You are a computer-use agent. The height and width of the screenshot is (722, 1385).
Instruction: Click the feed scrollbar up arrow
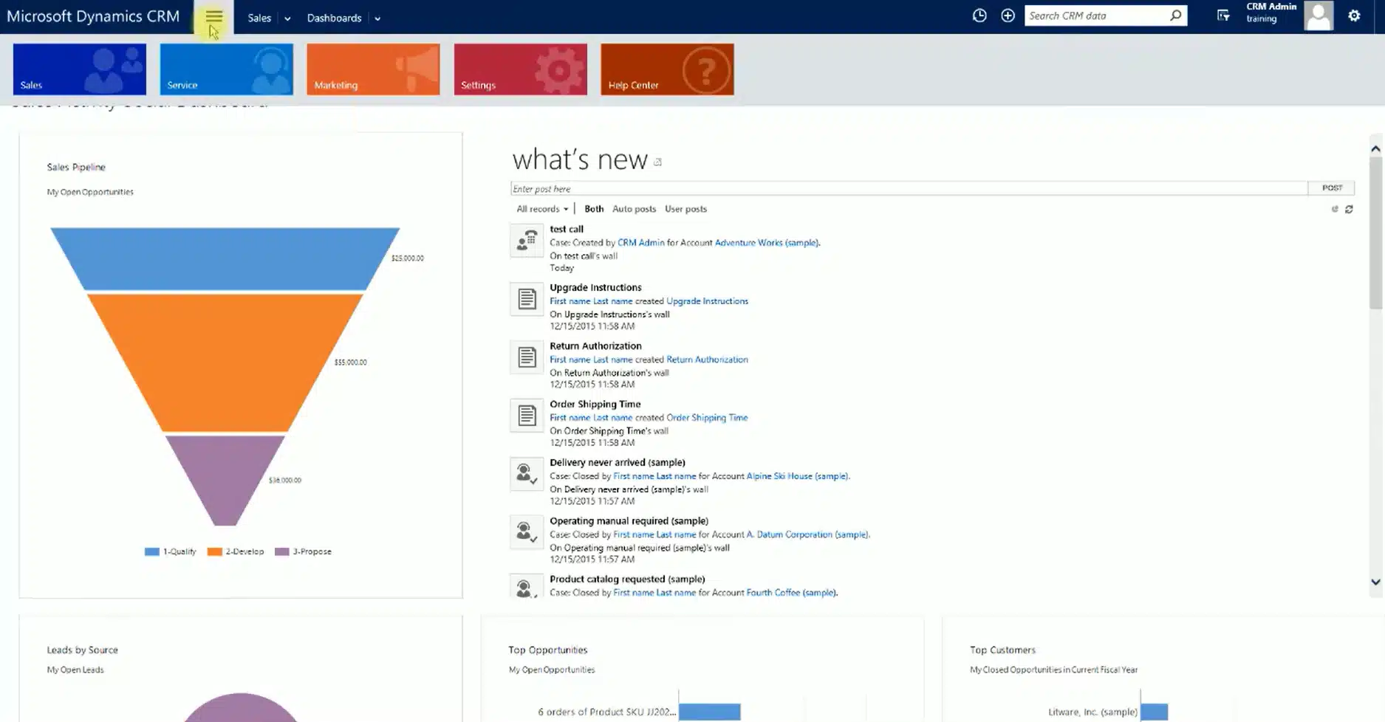click(1375, 149)
